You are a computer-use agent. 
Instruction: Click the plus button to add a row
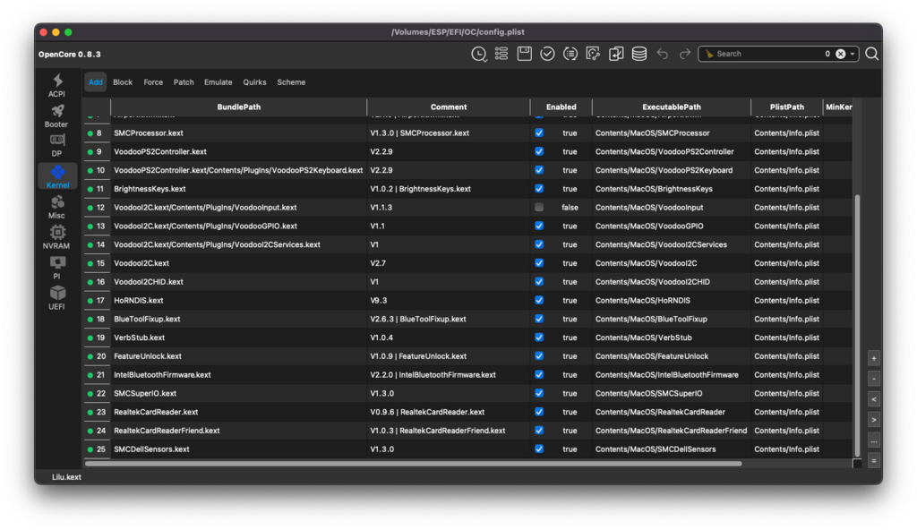pos(874,358)
